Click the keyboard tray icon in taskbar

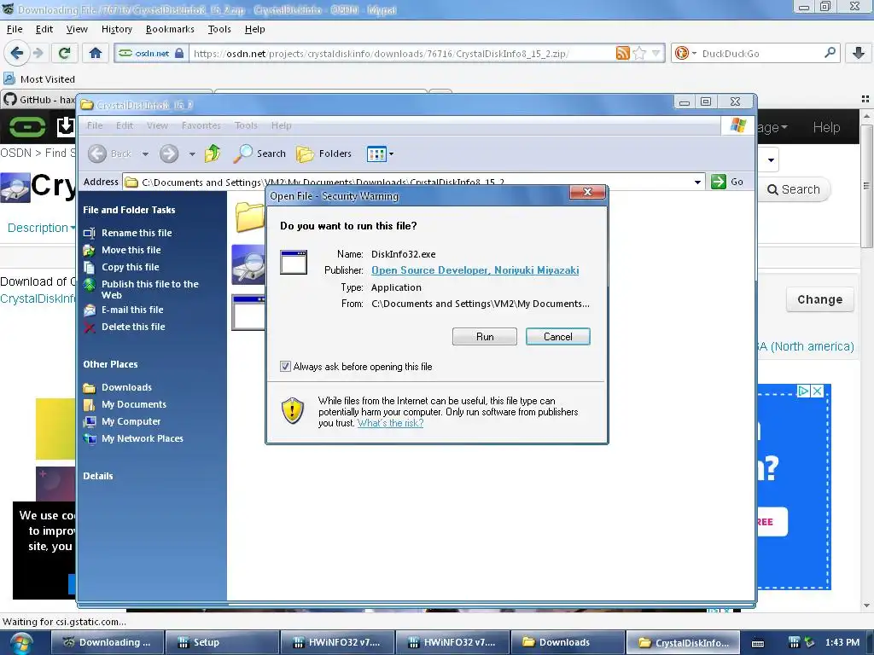pyautogui.click(x=758, y=643)
